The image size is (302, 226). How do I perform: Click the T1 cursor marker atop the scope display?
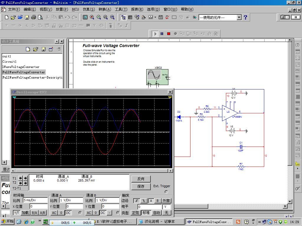point(14,97)
